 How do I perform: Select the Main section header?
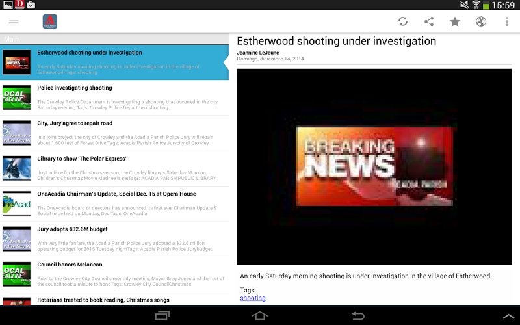(114, 39)
